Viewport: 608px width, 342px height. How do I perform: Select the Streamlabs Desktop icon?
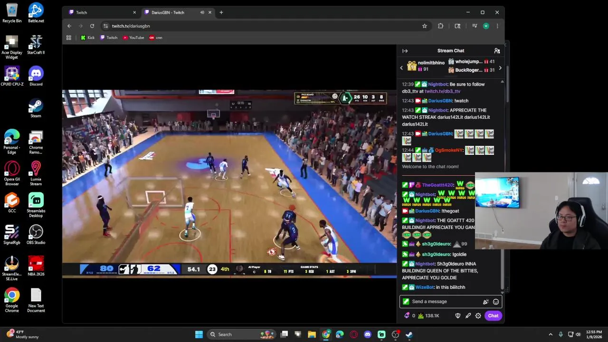pos(36,205)
